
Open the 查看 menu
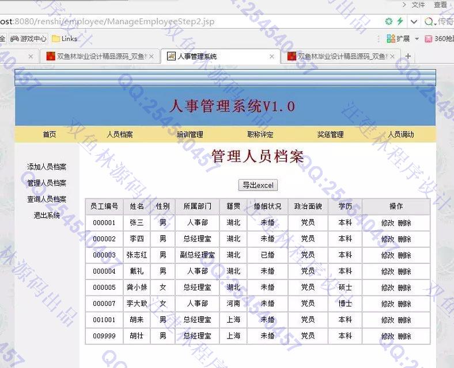(440, 5)
